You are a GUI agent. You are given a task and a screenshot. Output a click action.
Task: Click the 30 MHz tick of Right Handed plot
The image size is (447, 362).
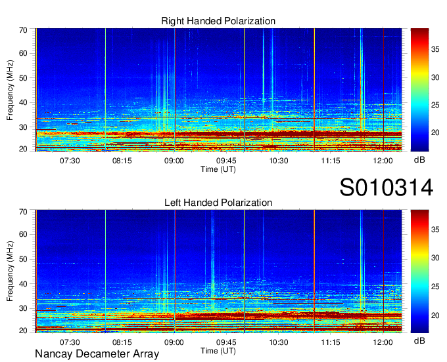[23, 127]
